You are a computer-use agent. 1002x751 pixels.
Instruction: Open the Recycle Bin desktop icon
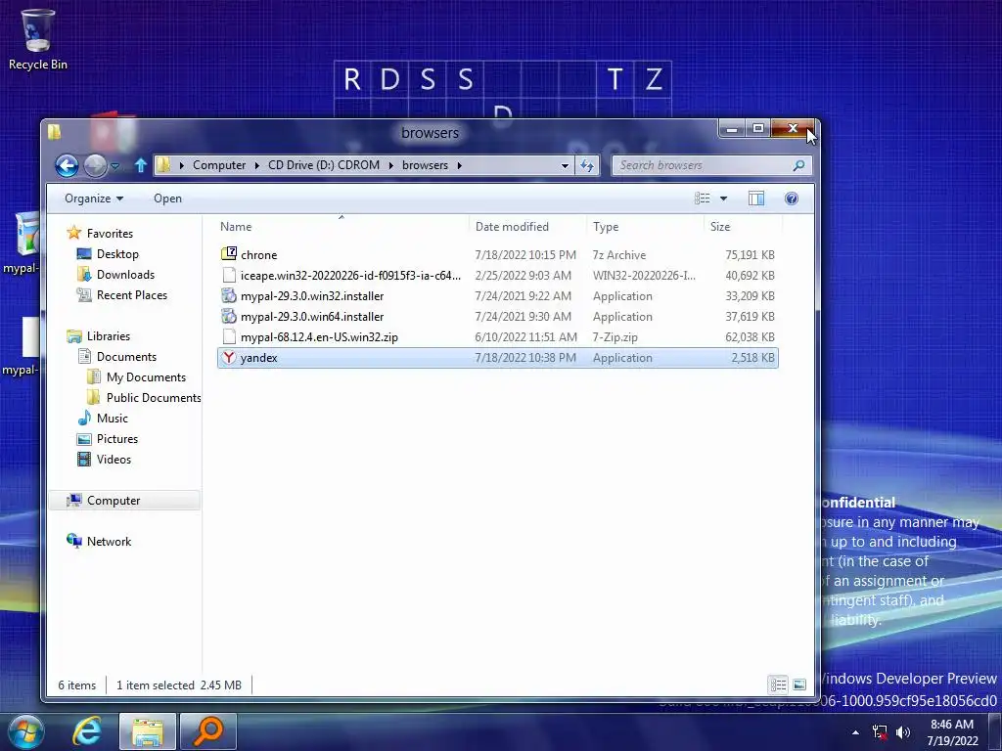(x=37, y=39)
